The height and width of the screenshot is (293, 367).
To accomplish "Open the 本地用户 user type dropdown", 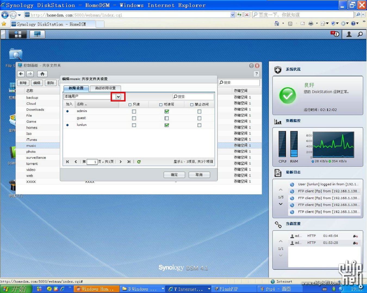I will pos(118,97).
